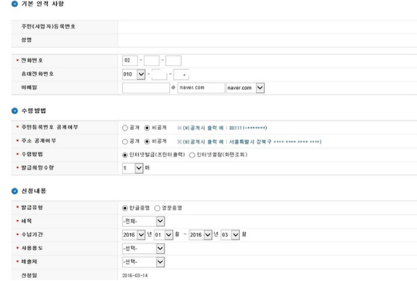417x281 pixels.
Task: Click the mobile middle number field
Action: click(x=159, y=75)
